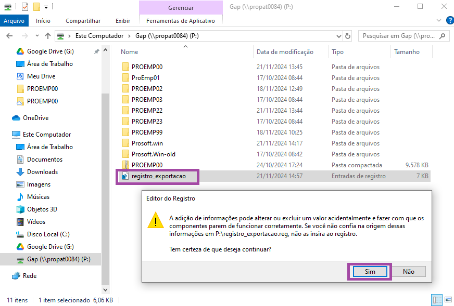Screen dimensions: 454x306
Task: Click the Properties quick access icon
Action: pos(25,7)
